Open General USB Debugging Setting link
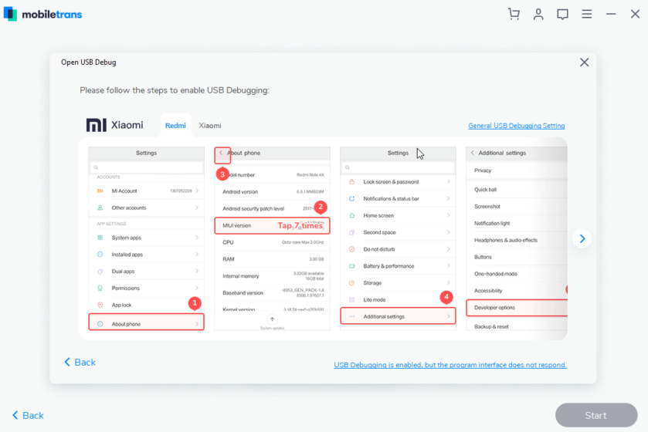This screenshot has height=432, width=648. coord(516,126)
